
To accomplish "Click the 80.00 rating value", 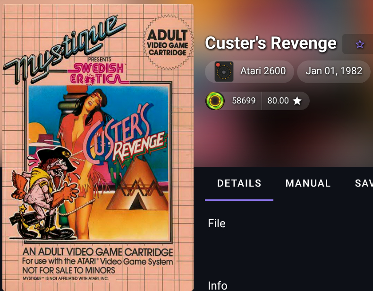I will tap(278, 101).
